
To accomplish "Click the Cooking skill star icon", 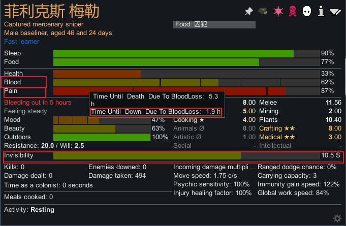I will [202, 120].
